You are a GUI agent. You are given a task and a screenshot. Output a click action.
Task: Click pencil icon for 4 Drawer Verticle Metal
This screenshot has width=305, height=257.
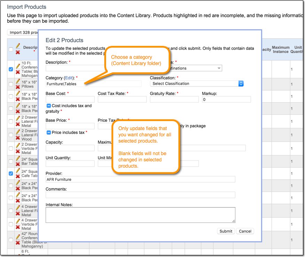coord(18,221)
